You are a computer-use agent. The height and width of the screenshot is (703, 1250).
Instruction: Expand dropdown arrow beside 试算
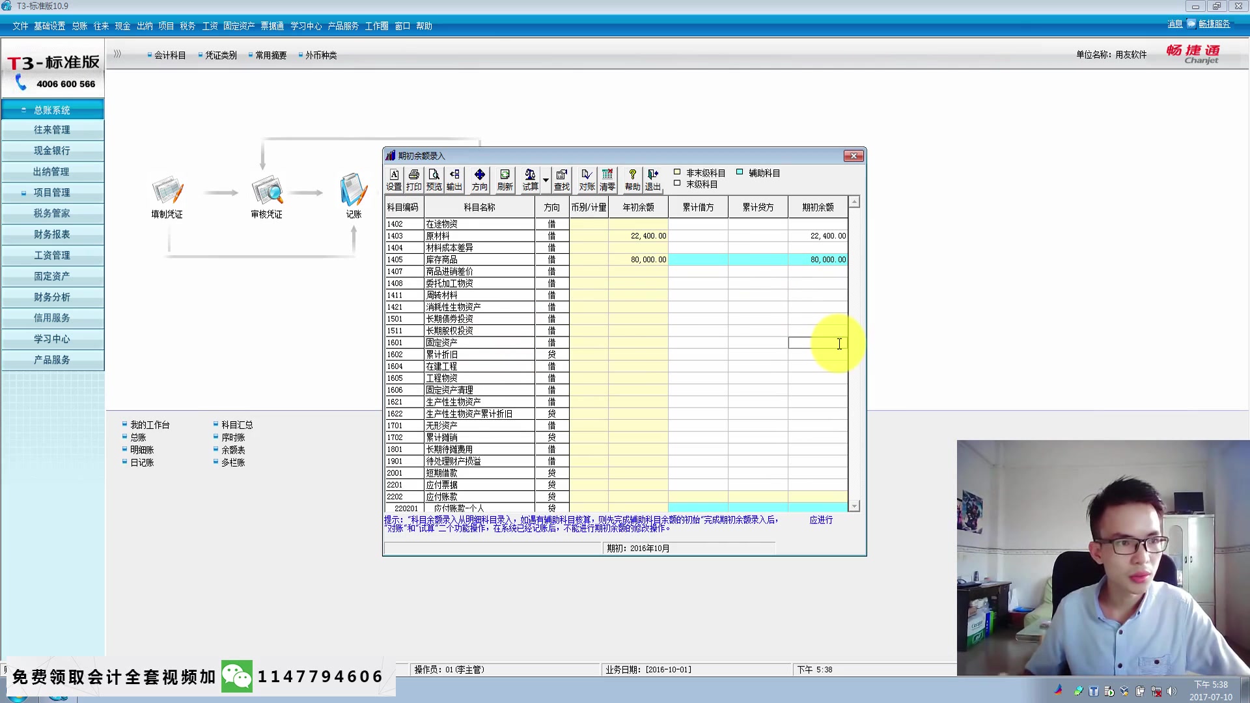(x=546, y=180)
